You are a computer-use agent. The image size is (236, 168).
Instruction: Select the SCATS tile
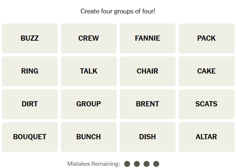pyautogui.click(x=207, y=104)
